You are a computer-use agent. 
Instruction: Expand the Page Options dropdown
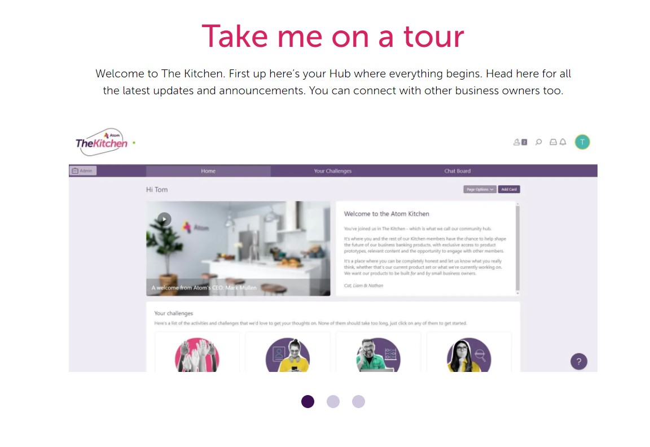click(480, 190)
